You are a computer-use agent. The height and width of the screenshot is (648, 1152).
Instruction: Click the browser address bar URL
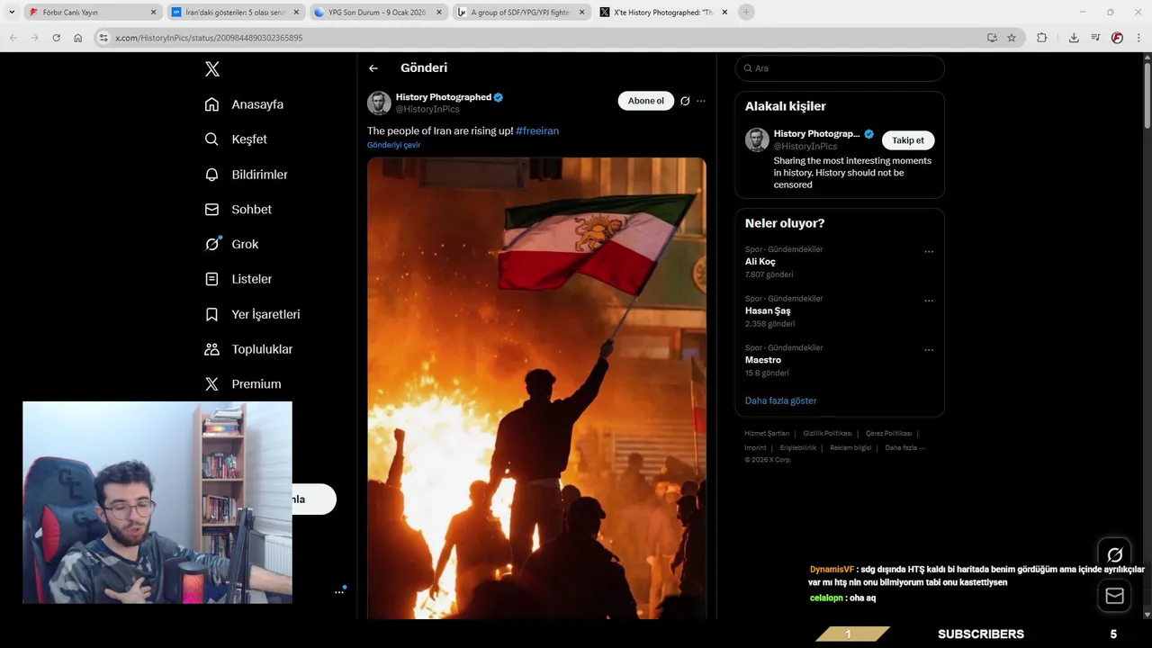[x=209, y=38]
